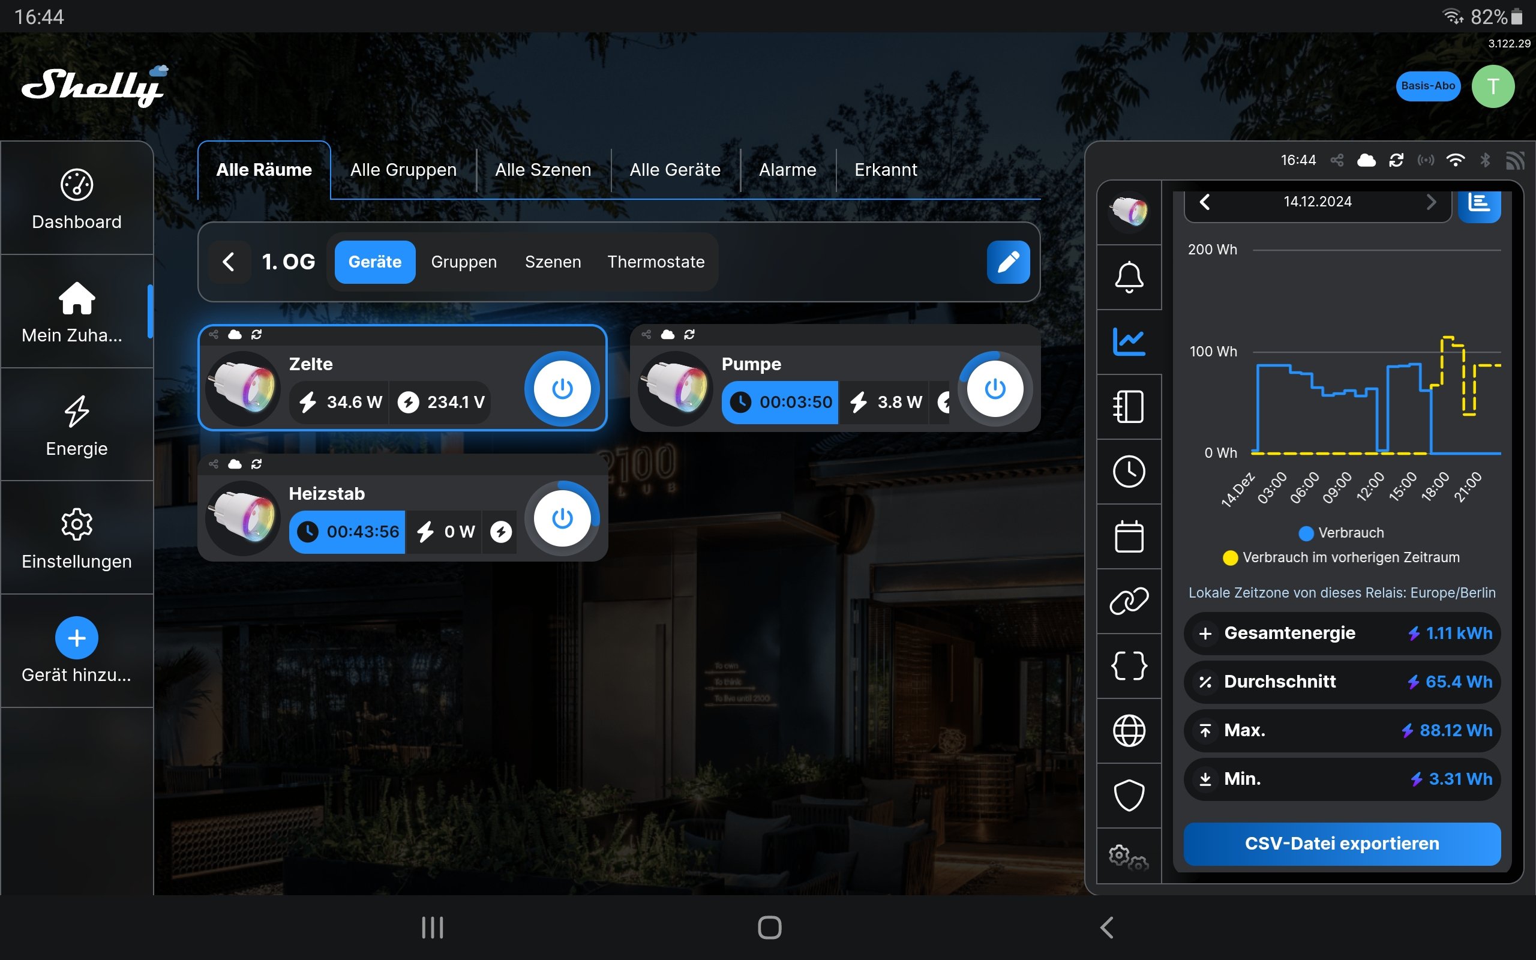This screenshot has height=960, width=1536.
Task: Switch to Geräte subtab
Action: click(375, 262)
